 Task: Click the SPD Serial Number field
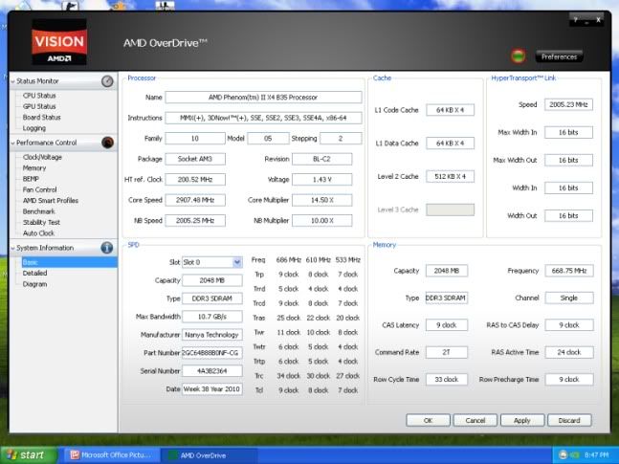click(x=212, y=371)
